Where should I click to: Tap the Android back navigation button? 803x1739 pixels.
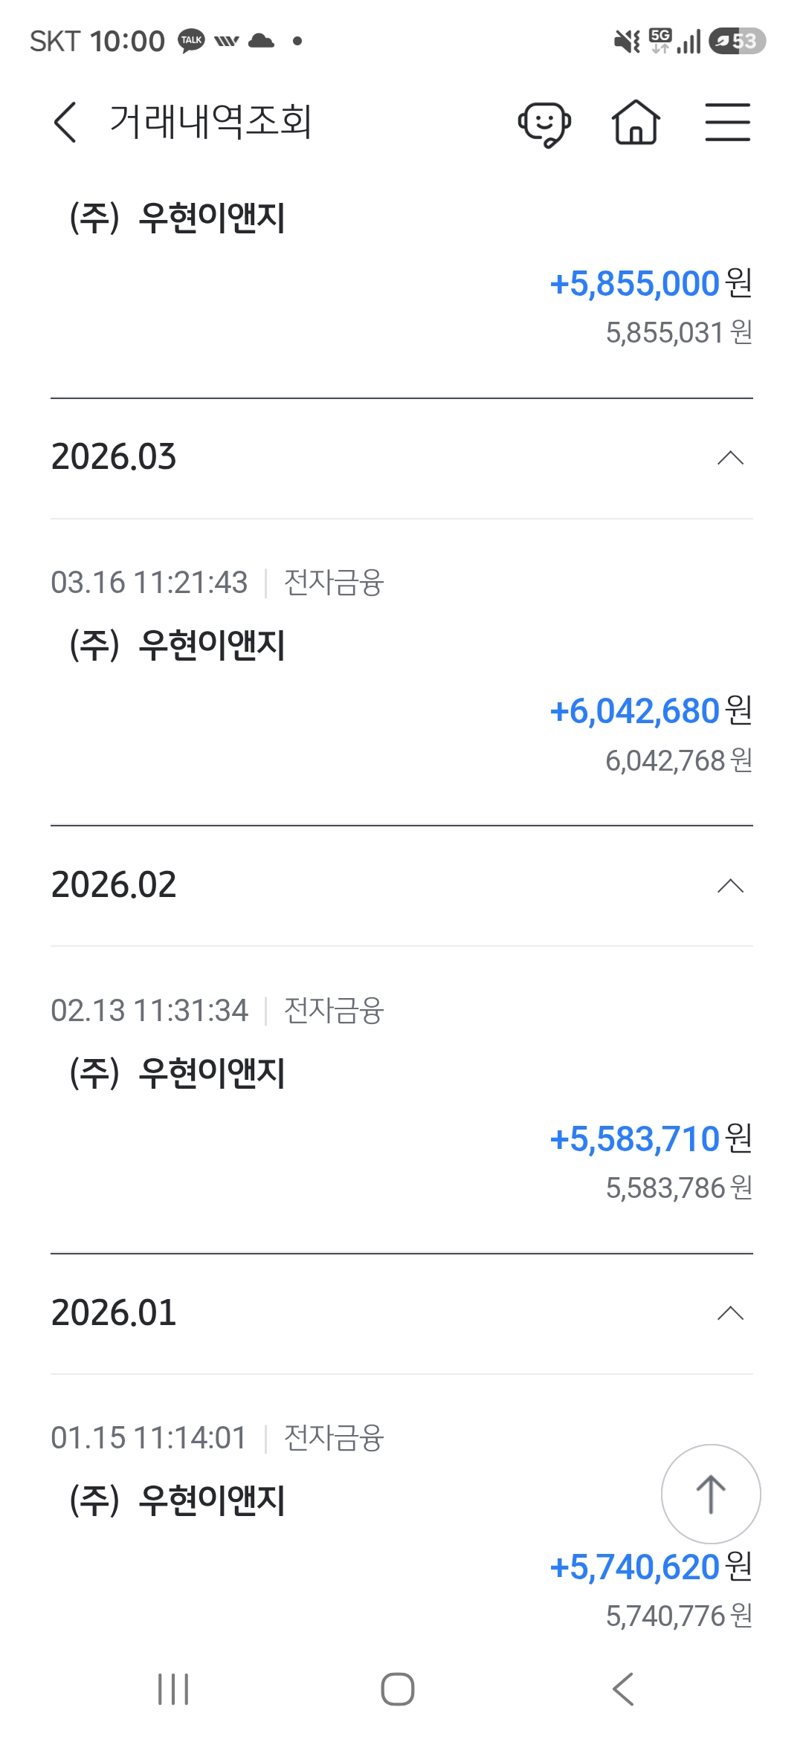[623, 1689]
